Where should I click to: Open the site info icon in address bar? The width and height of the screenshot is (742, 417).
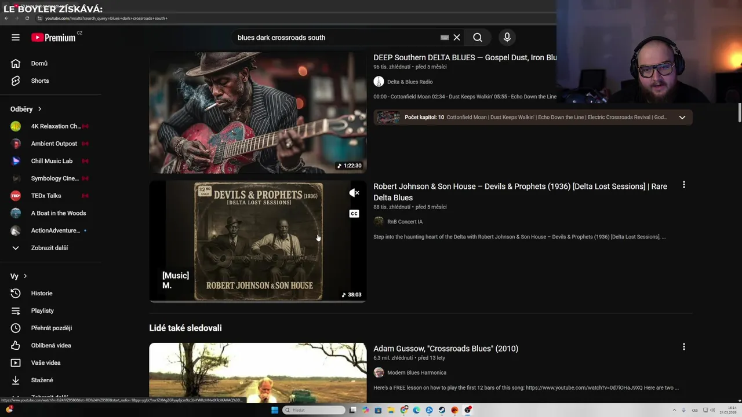[39, 18]
